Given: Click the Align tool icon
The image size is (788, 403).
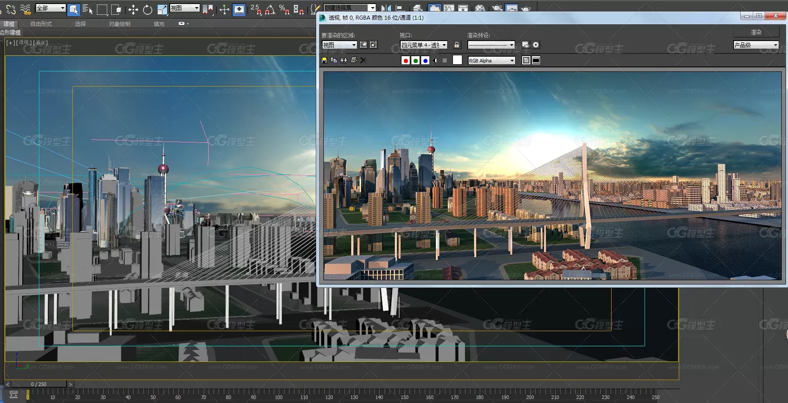Looking at the screenshot, I should [400, 8].
